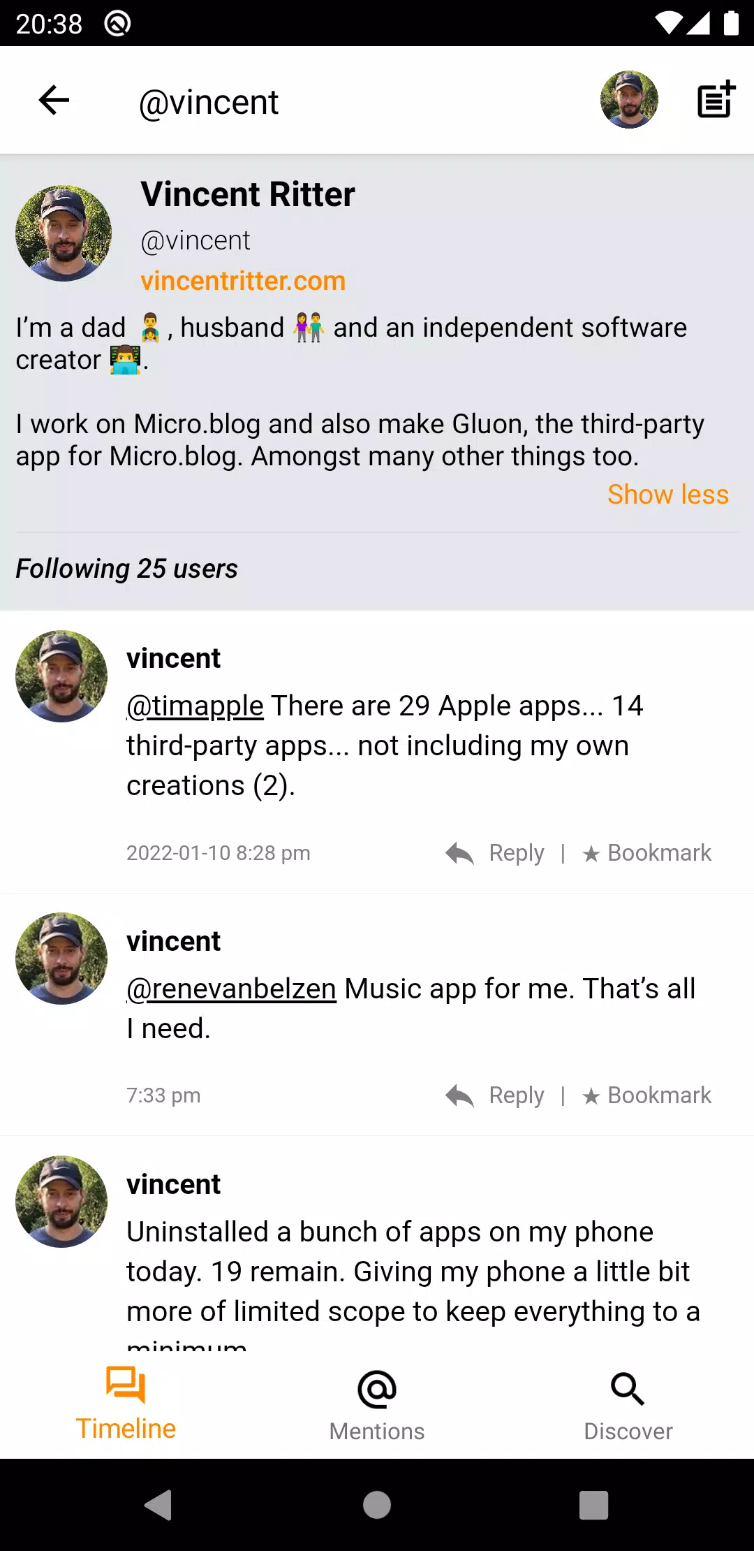Collapse the bio with Show less

point(668,495)
